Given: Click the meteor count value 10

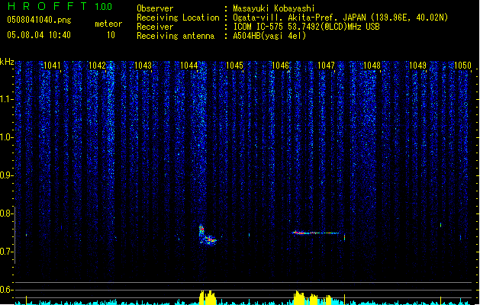Looking at the screenshot, I should click(x=111, y=35).
